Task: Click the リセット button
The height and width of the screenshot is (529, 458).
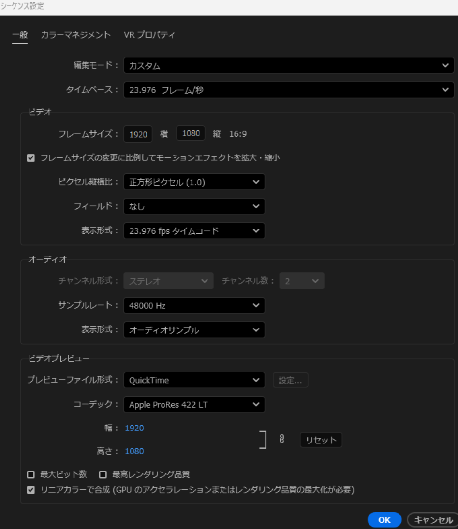Action: point(322,440)
